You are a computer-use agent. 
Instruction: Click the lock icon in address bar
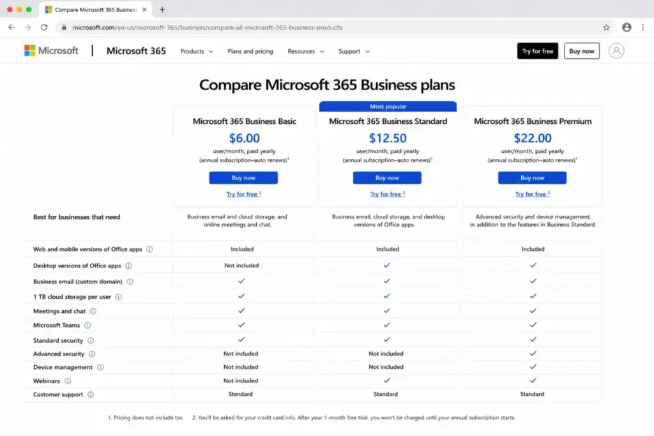pyautogui.click(x=64, y=27)
